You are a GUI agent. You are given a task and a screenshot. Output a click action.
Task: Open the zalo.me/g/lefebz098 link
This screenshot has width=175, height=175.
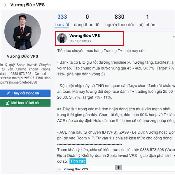tap(18, 82)
